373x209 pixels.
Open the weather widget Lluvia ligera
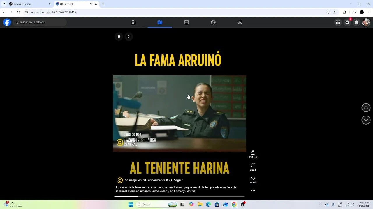pos(13,204)
